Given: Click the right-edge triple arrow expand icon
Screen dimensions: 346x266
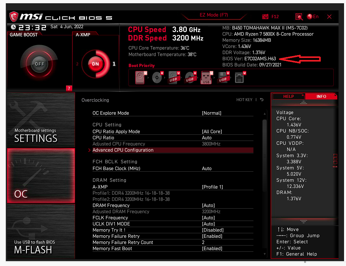Looking at the screenshot, I should pos(335,167).
